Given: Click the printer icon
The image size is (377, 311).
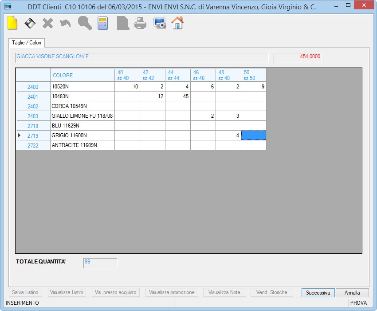Looking at the screenshot, I should coord(141,24).
